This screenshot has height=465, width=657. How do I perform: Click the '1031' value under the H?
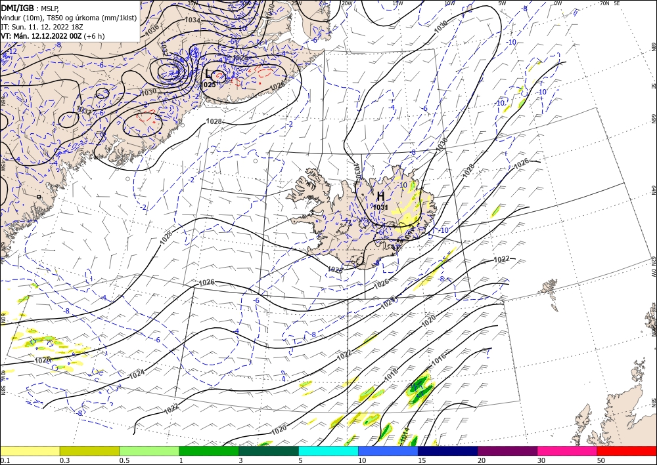pos(380,207)
